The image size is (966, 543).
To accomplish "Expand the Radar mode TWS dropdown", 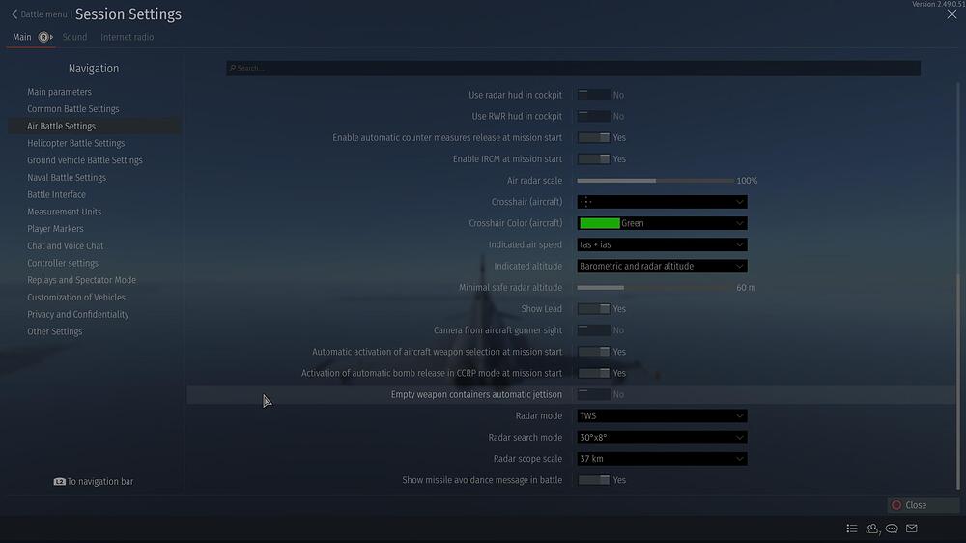I will point(662,415).
